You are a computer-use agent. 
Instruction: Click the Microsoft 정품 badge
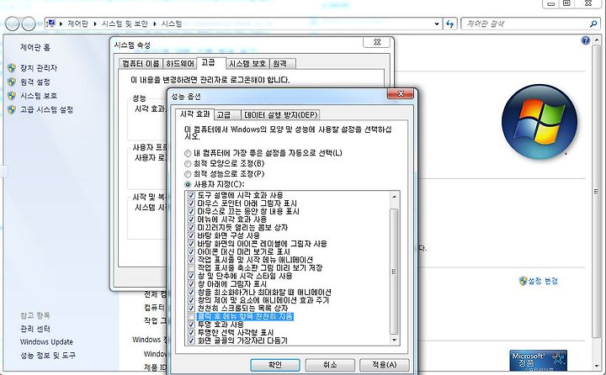pyautogui.click(x=538, y=361)
